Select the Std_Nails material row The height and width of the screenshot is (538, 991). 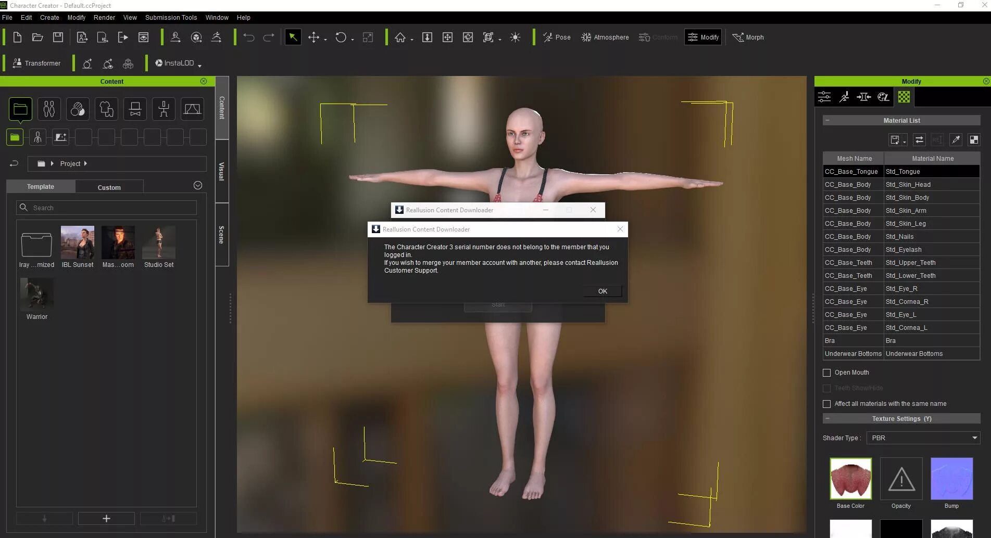901,237
